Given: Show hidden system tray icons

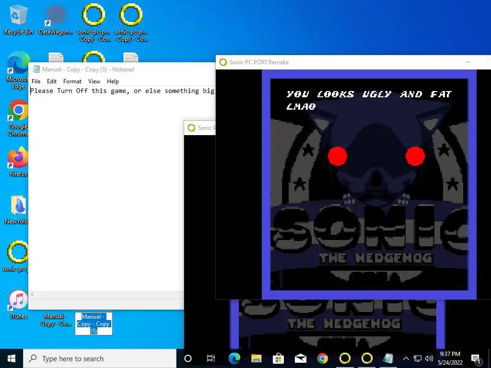Looking at the screenshot, I should pyautogui.click(x=406, y=358).
